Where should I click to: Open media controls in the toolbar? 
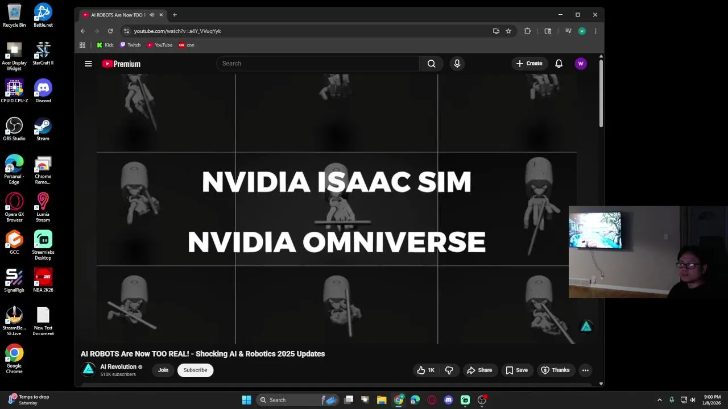tap(568, 31)
